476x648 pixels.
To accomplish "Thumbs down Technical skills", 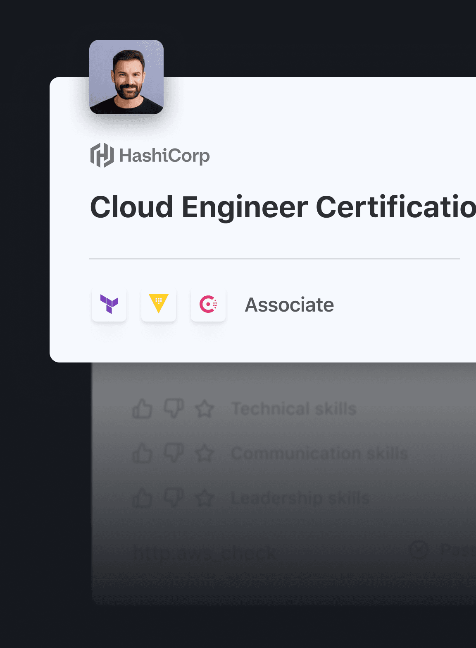I will pos(174,408).
